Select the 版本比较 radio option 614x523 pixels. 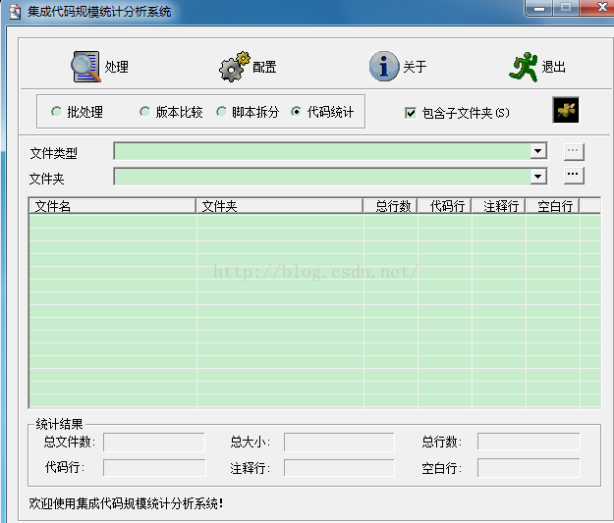144,112
